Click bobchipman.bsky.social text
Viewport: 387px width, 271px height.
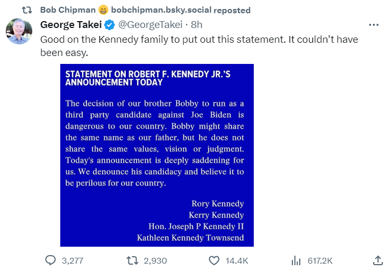[161, 10]
